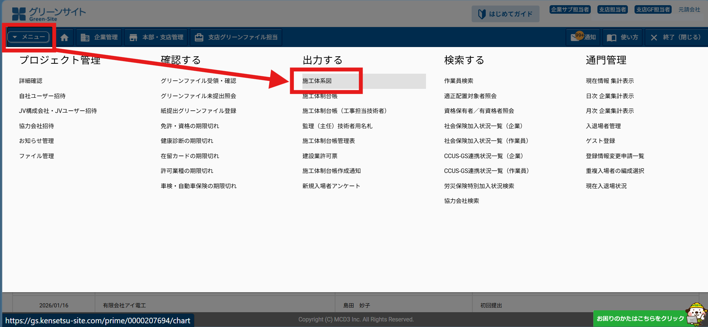This screenshot has height=327, width=708.
Task: Select 入退場者管理 under 通門管理
Action: click(x=603, y=126)
